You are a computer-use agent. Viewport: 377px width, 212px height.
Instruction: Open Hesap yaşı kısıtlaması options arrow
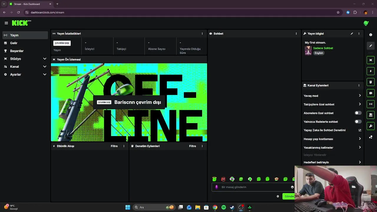coord(360,139)
